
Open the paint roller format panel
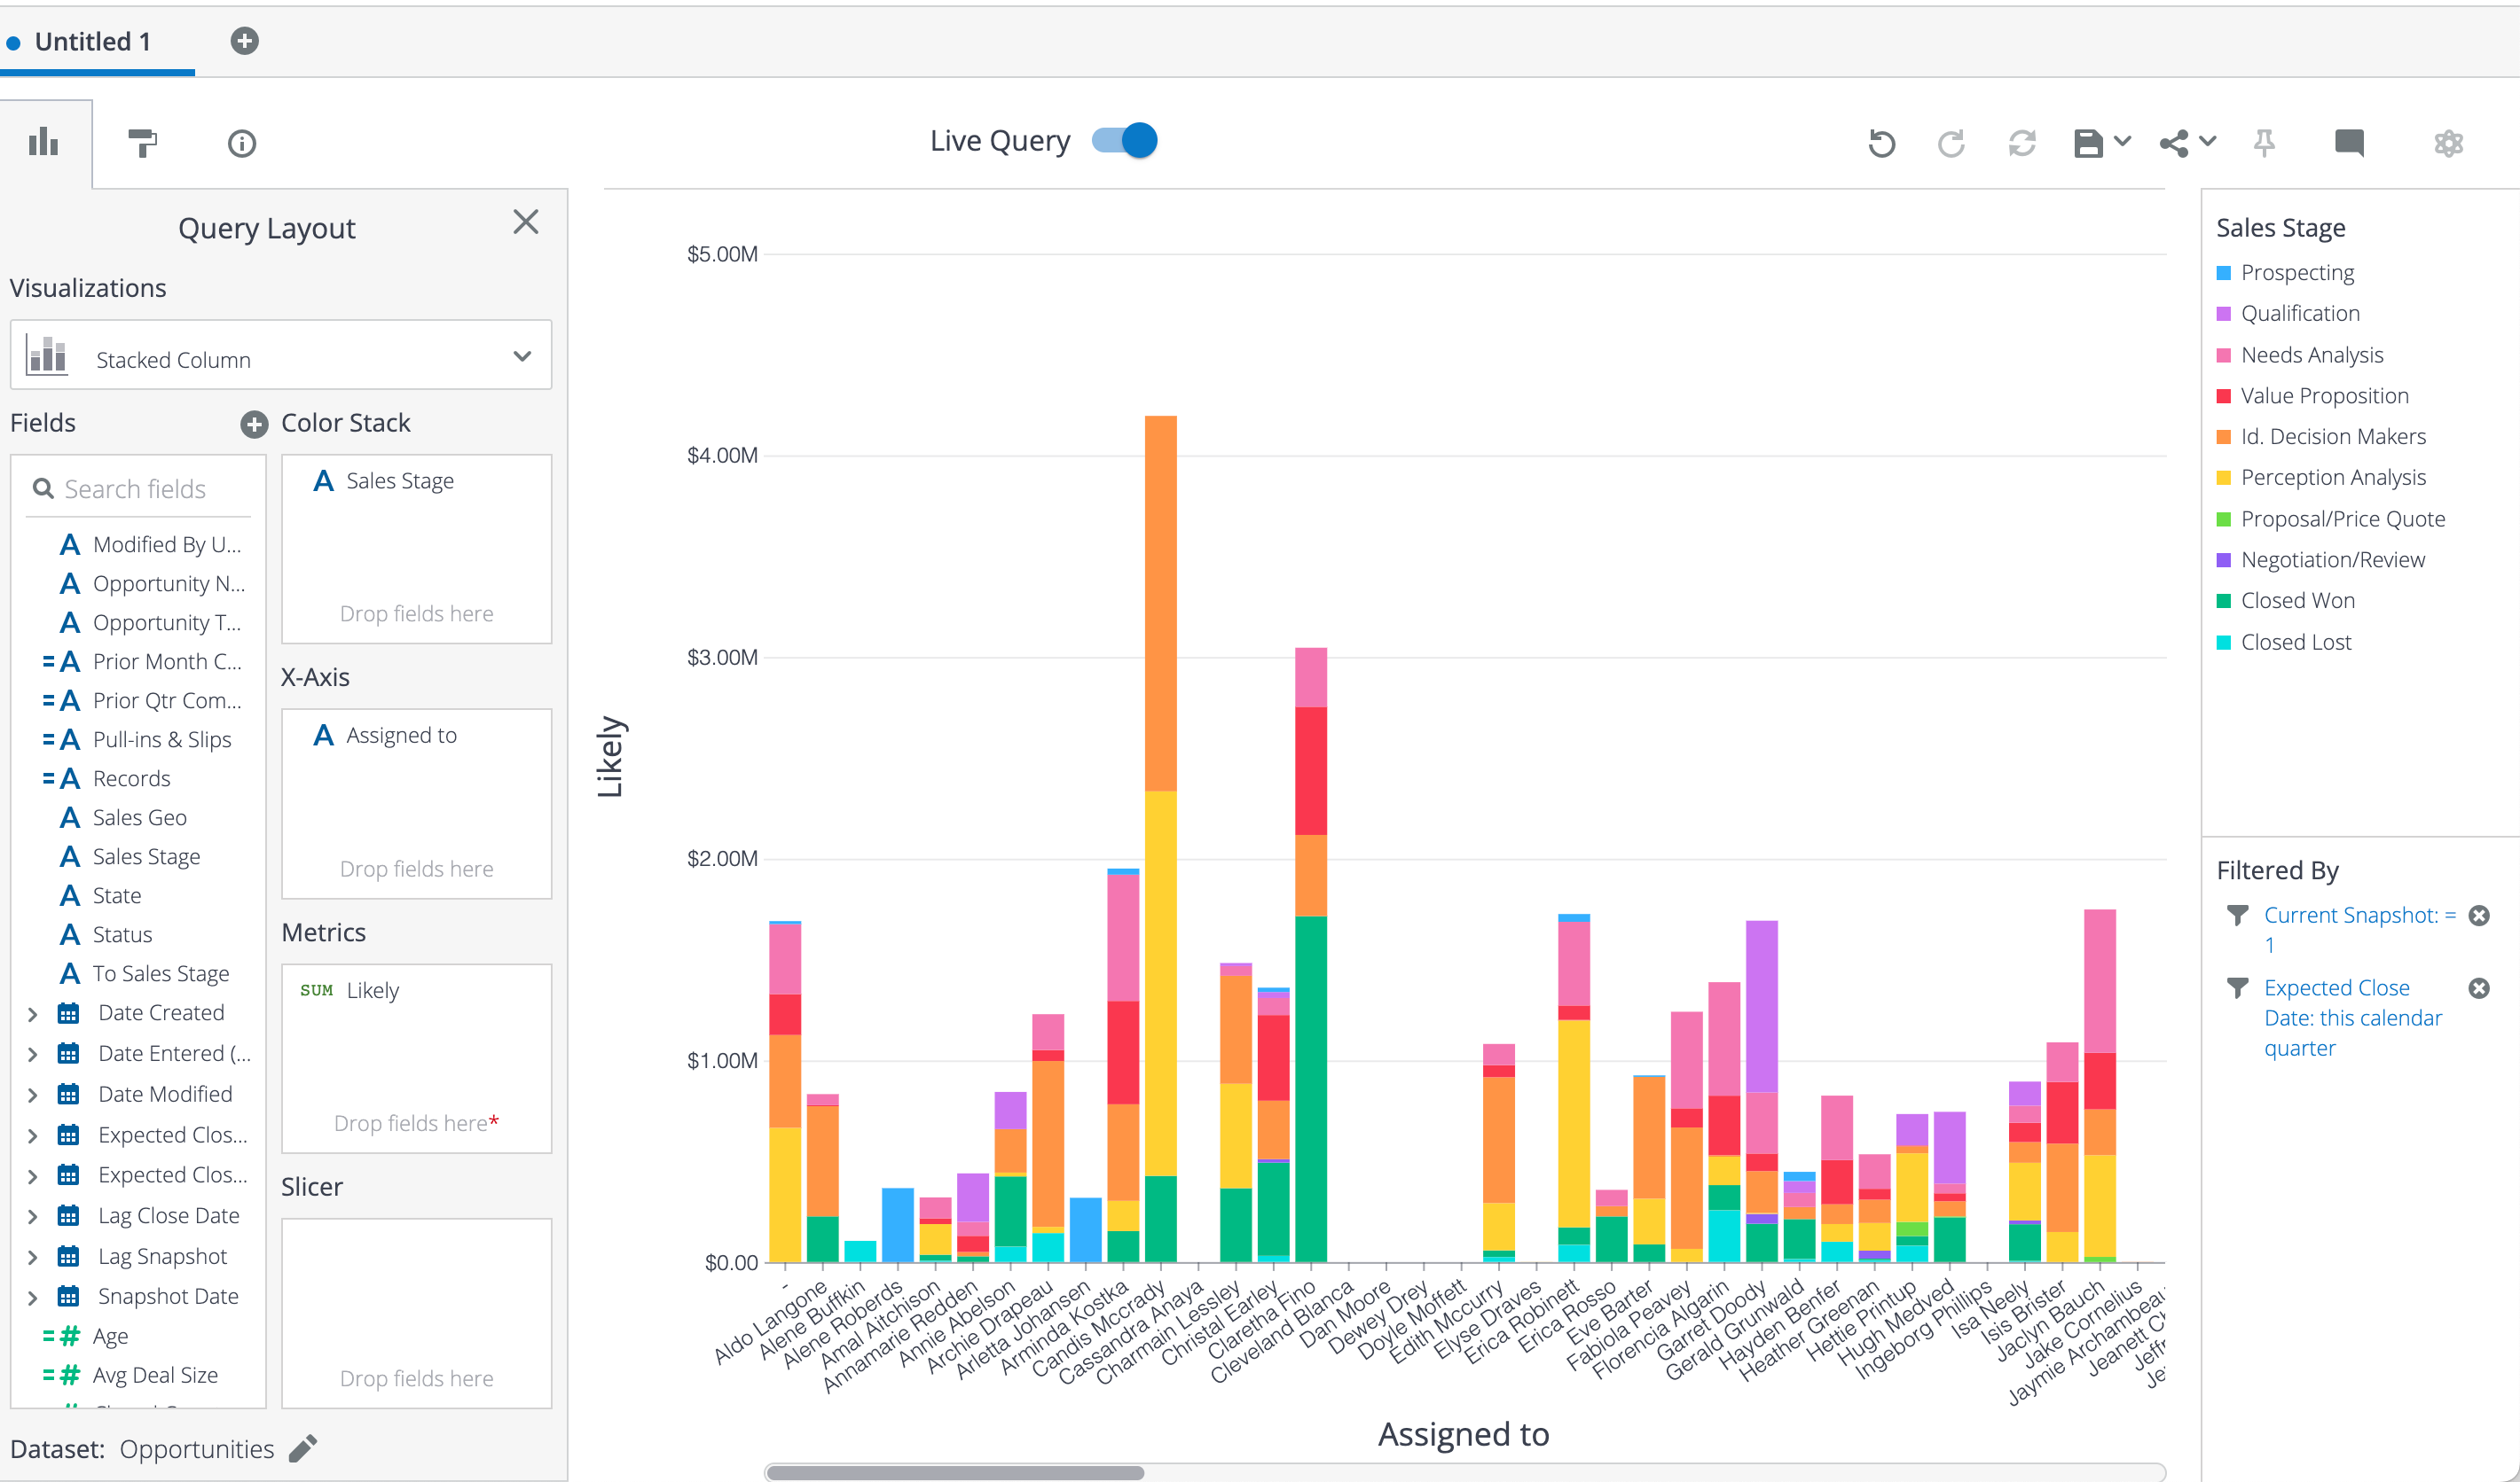coord(143,143)
